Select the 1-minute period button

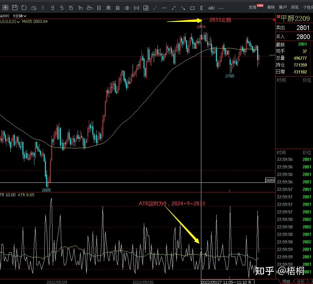click(x=42, y=8)
